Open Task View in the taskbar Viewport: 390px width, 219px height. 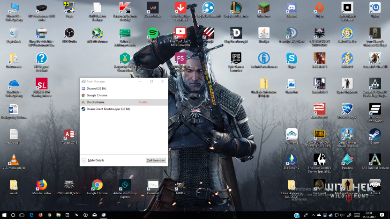point(22,215)
